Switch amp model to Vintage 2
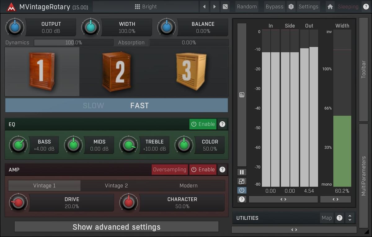 coord(116,186)
